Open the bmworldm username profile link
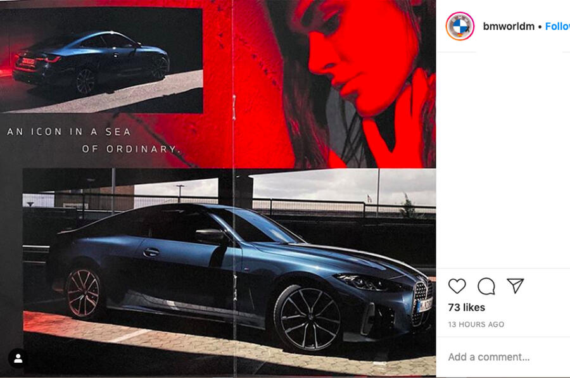The height and width of the screenshot is (378, 570). coord(509,27)
